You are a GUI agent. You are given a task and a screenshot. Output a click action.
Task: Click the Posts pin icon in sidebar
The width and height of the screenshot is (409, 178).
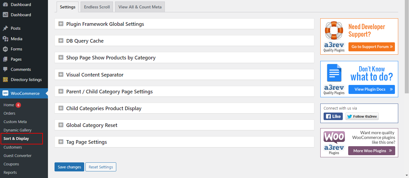[5, 28]
